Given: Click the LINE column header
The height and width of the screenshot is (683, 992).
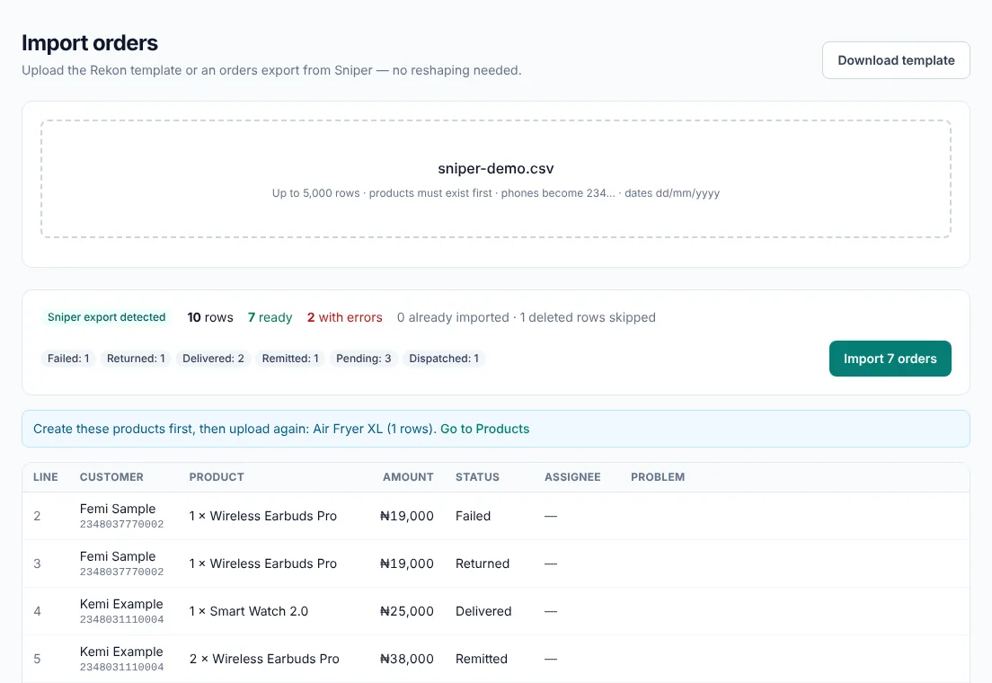Looking at the screenshot, I should pos(46,476).
